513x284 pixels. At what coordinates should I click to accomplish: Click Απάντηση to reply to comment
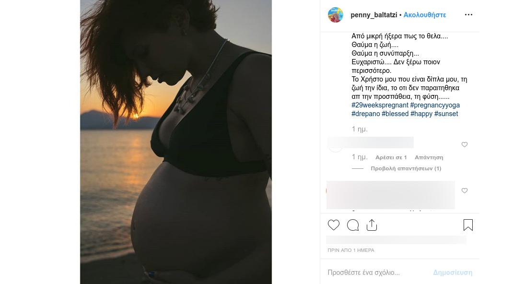(x=429, y=157)
